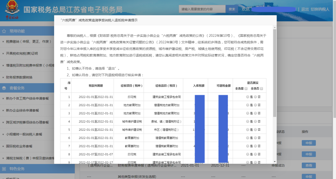Screen dimensions: 336x179
Task: Click the second 申报 button under 操作
Action: coord(309,154)
